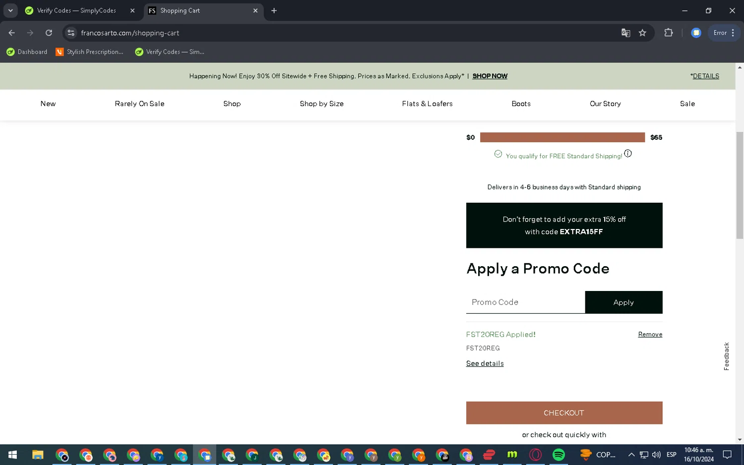Image resolution: width=744 pixels, height=465 pixels.
Task: Open the Shop navigation menu
Action: pos(232,104)
